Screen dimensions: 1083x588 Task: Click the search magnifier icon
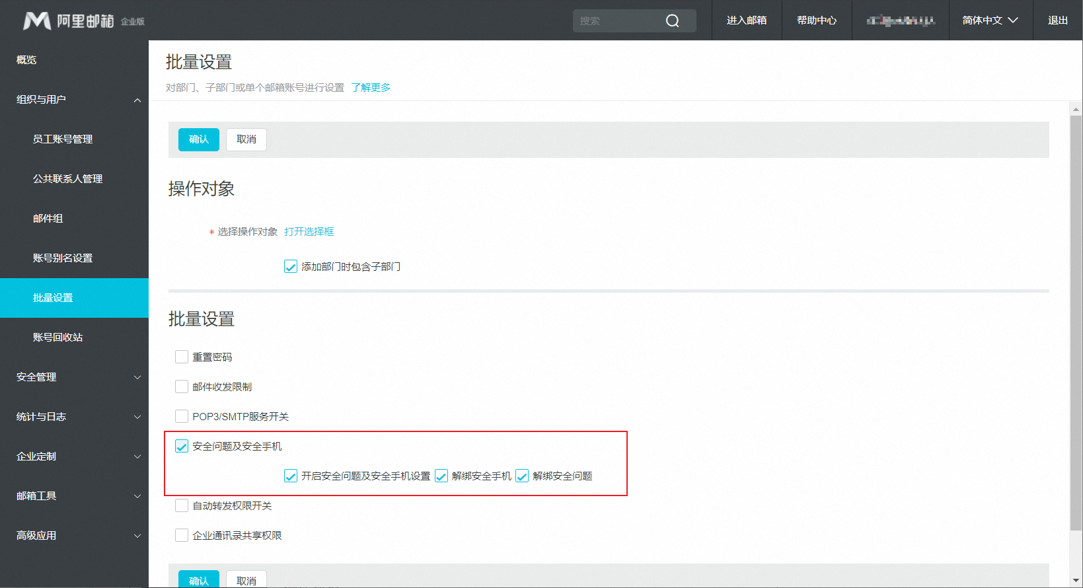[x=672, y=20]
